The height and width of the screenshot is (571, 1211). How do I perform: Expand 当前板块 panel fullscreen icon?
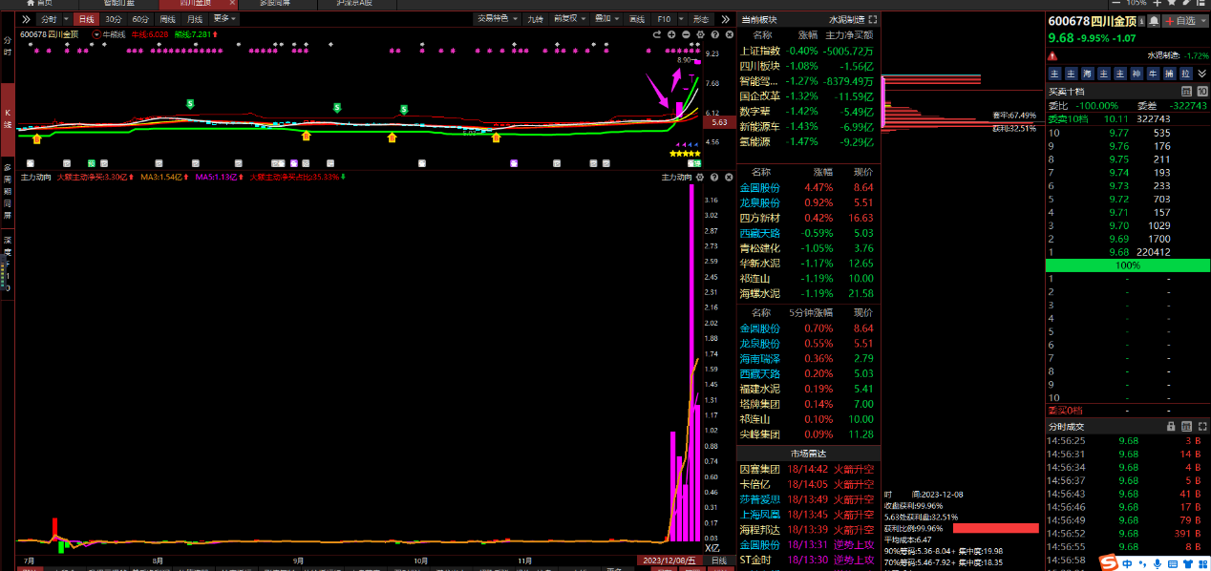click(x=873, y=19)
